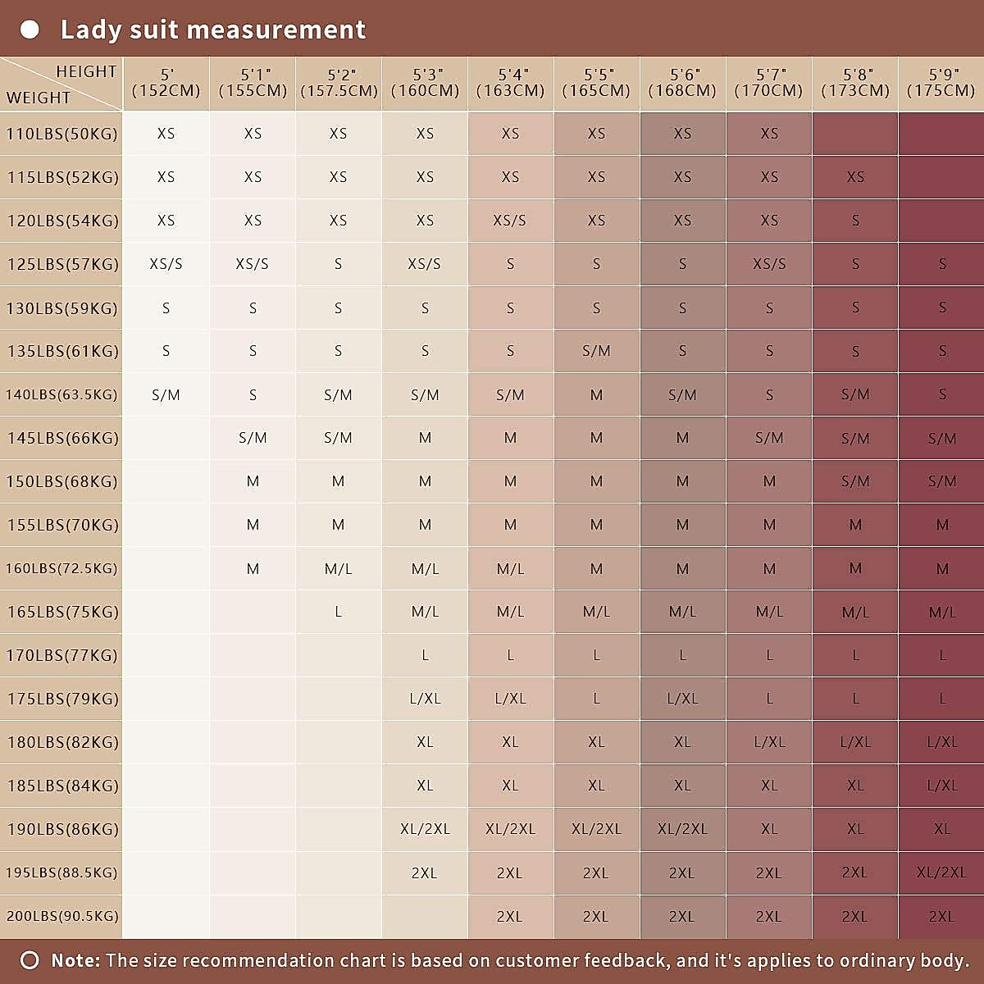Click the 160LBS(72.5KG) weight row label
The width and height of the screenshot is (984, 984).
(61, 568)
